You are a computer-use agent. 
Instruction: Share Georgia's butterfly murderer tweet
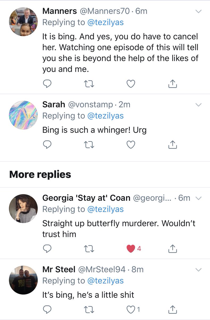pyautogui.click(x=173, y=249)
